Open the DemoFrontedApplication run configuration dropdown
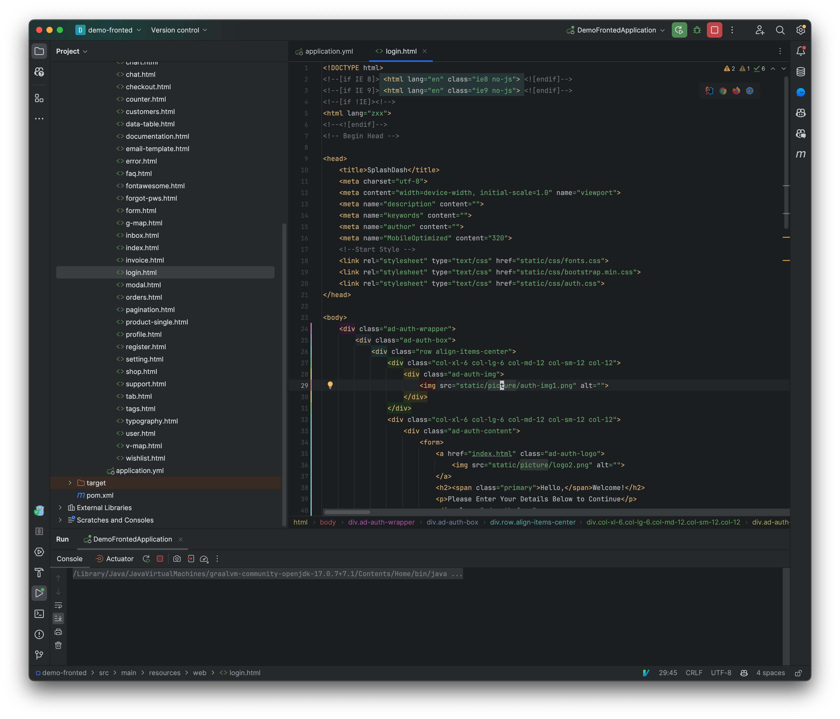This screenshot has width=840, height=719. tap(663, 30)
